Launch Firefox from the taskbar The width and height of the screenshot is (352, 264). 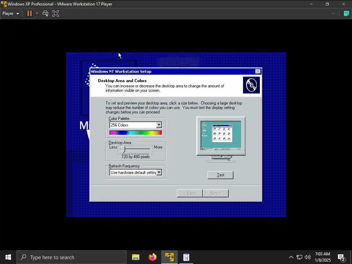[153, 257]
